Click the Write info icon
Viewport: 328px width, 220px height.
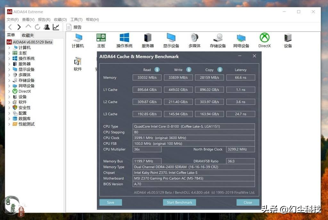[x=189, y=69]
